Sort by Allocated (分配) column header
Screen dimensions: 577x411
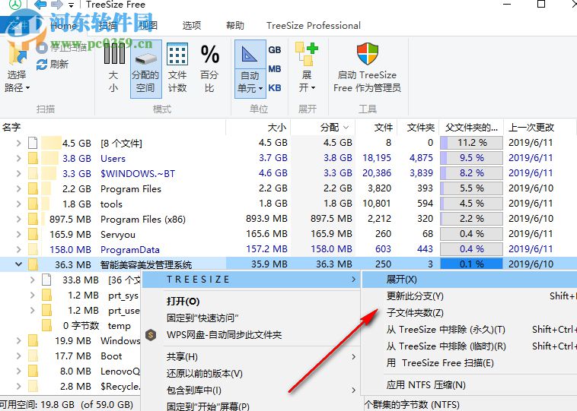tap(323, 128)
